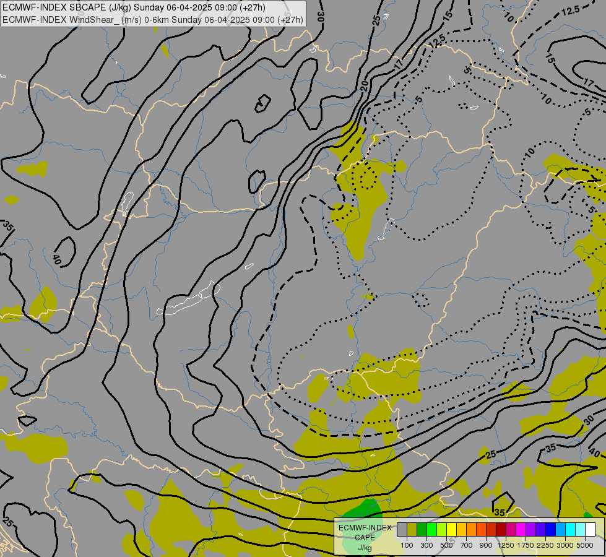Select the pure blue swatch after 2250
Image resolution: width=606 pixels, height=557 pixels.
pyautogui.click(x=550, y=530)
